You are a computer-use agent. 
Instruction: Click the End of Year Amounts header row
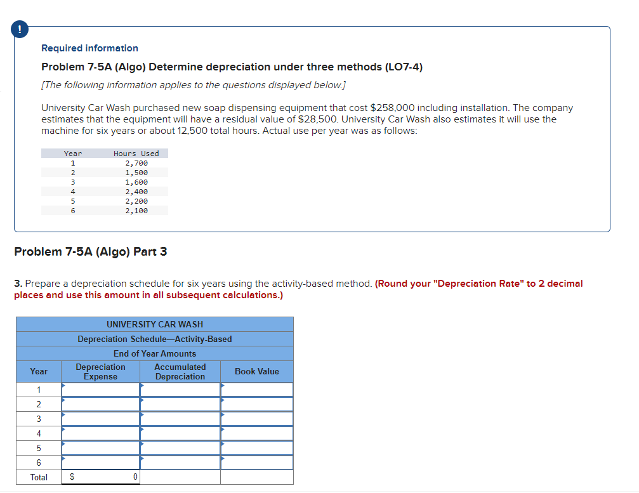(x=154, y=353)
